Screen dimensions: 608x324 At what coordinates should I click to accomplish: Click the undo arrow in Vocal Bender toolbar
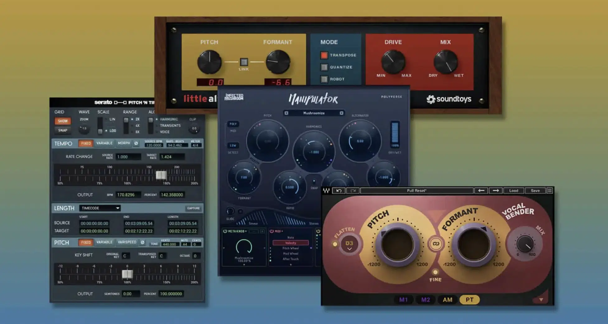339,191
